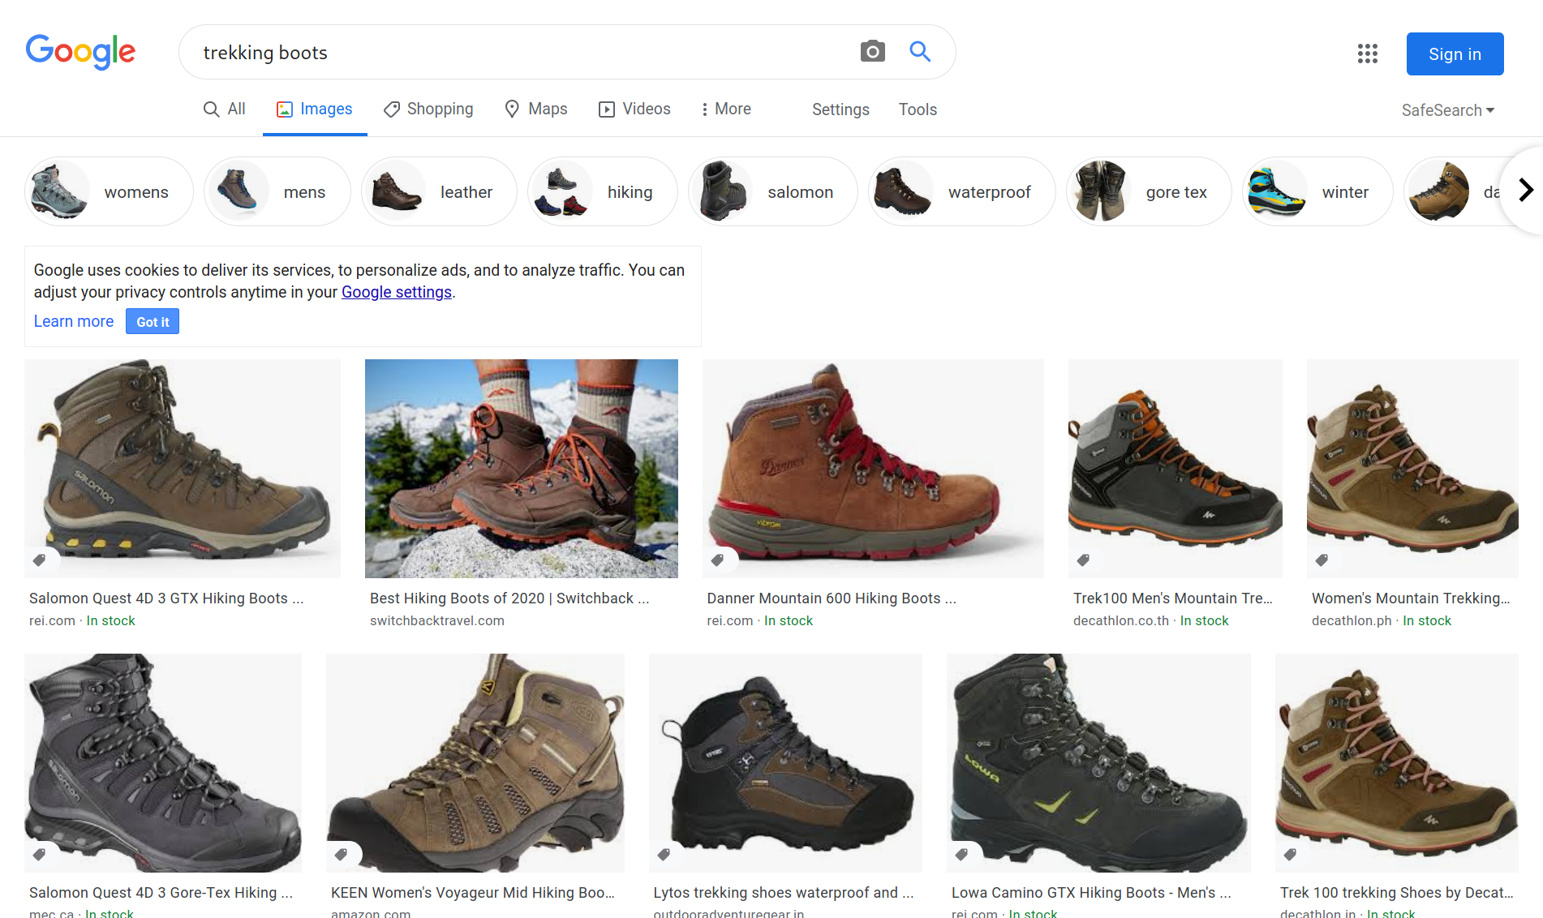Expand the More menu
This screenshot has width=1543, height=918.
pos(727,109)
